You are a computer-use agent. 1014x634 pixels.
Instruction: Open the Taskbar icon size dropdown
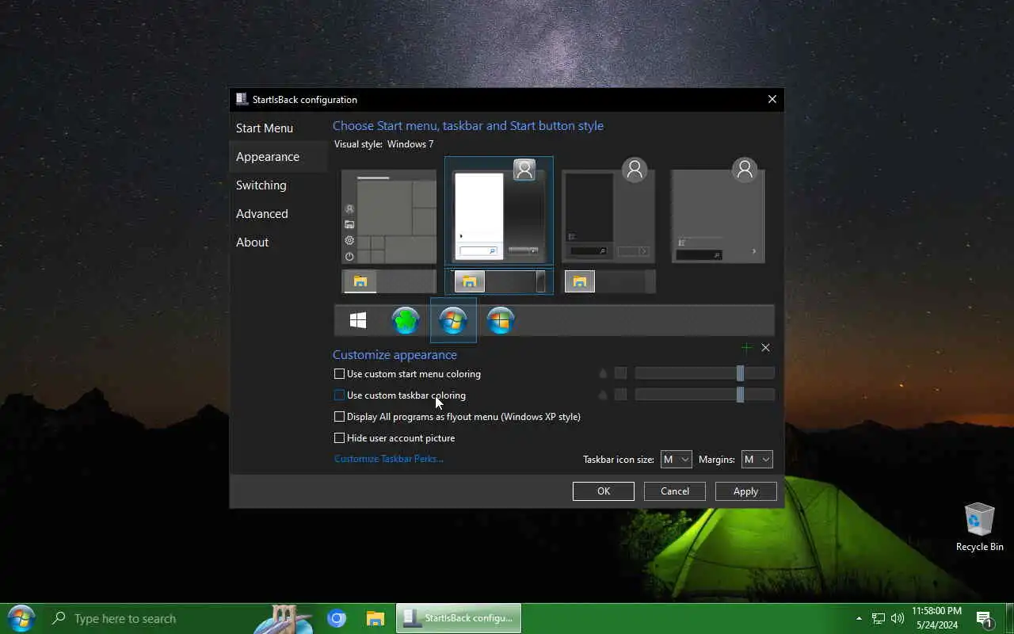click(x=676, y=459)
